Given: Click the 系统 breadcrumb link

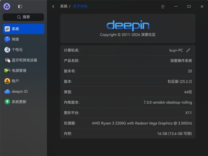Looking at the screenshot, I should (x=64, y=6).
